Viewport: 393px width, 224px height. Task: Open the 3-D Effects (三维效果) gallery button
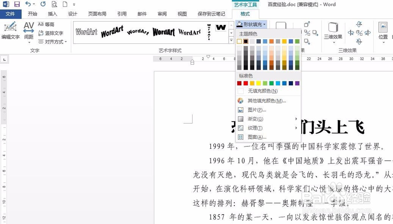tap(333, 33)
